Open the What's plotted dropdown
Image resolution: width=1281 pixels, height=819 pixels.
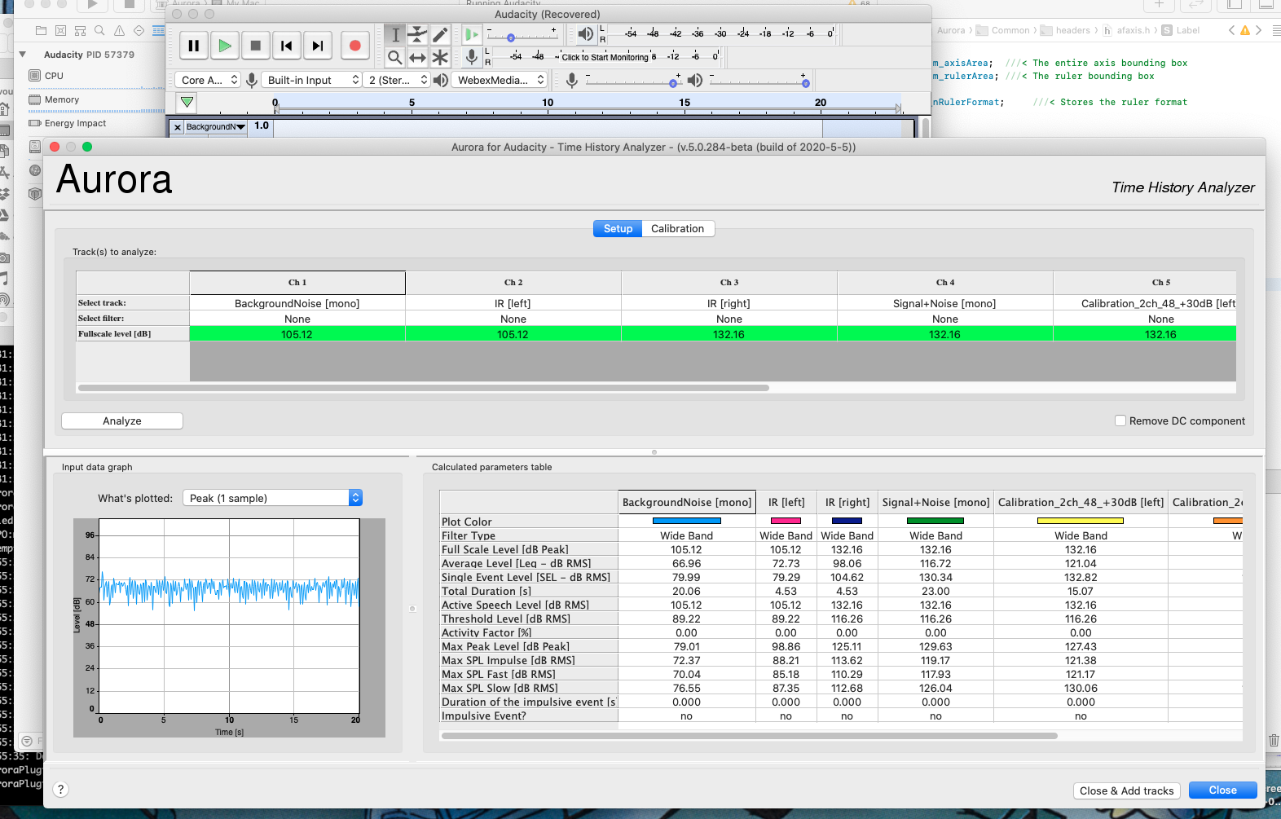(272, 498)
